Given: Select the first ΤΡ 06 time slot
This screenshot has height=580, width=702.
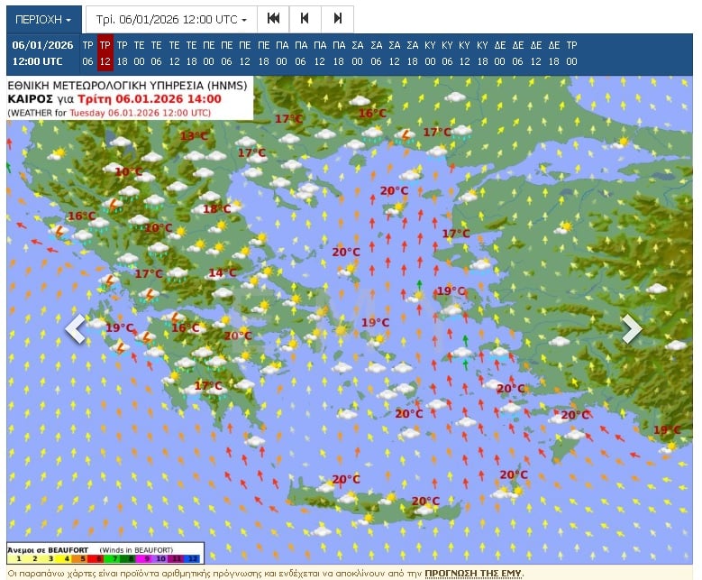Looking at the screenshot, I should click(87, 53).
